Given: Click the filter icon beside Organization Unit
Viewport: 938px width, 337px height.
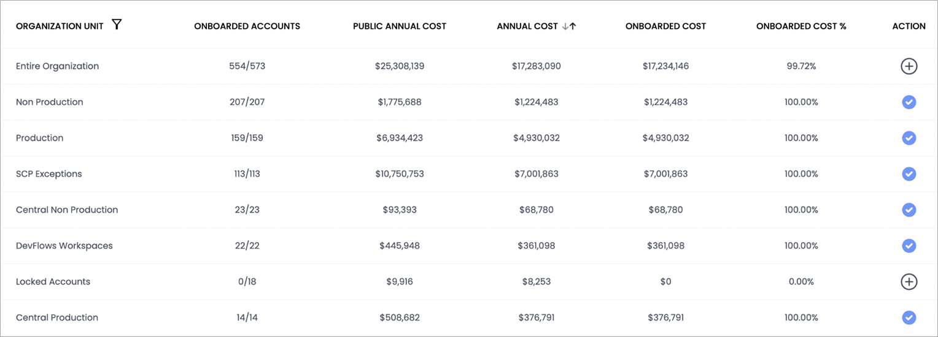Looking at the screenshot, I should coord(117,25).
